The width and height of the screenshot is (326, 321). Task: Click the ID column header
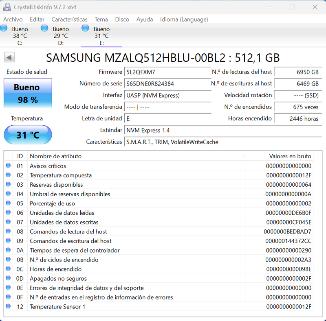coord(20,156)
